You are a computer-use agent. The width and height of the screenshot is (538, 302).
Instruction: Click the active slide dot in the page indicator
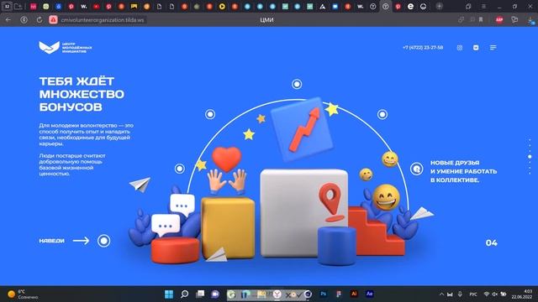[x=530, y=157]
